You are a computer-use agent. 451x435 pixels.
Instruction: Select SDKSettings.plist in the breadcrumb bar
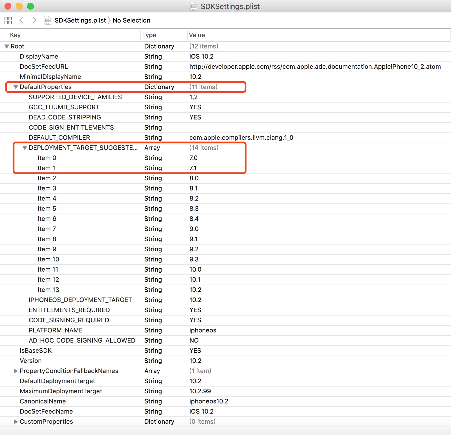pyautogui.click(x=80, y=20)
